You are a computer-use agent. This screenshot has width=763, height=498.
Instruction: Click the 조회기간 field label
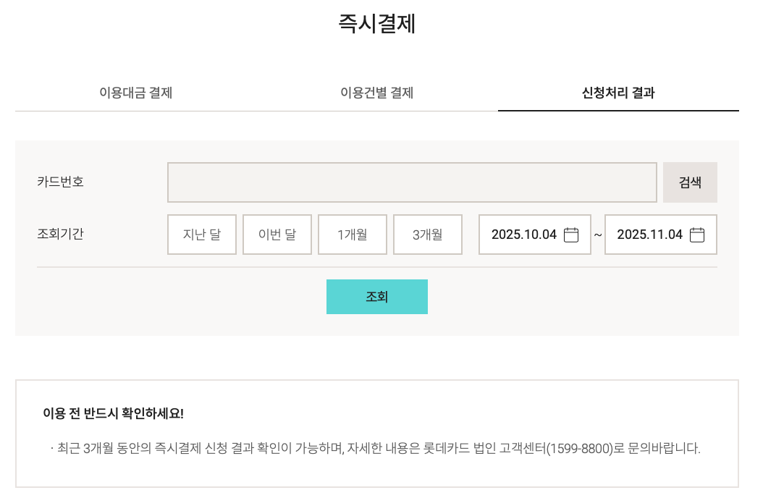60,234
